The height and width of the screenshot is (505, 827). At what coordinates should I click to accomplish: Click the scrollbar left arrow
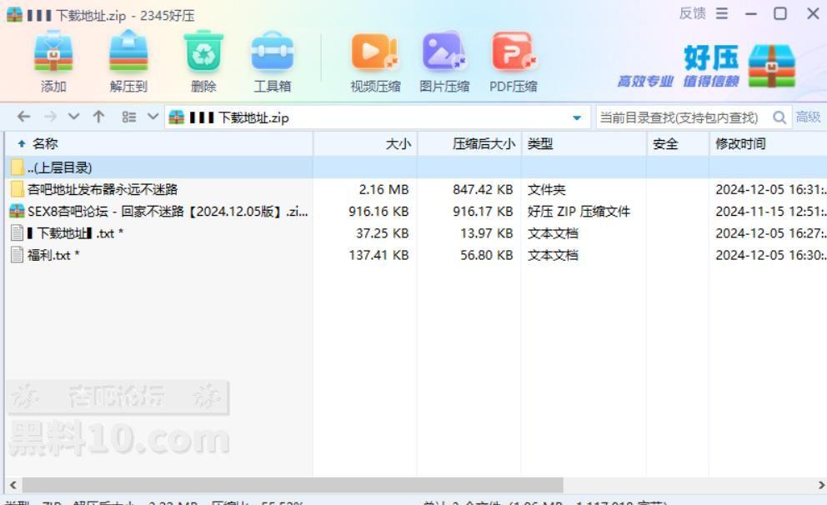pyautogui.click(x=13, y=484)
